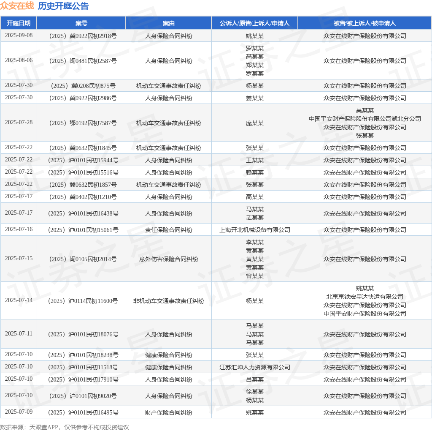Select the 案号 column header
The width and height of the screenshot is (432, 431).
pos(81,23)
